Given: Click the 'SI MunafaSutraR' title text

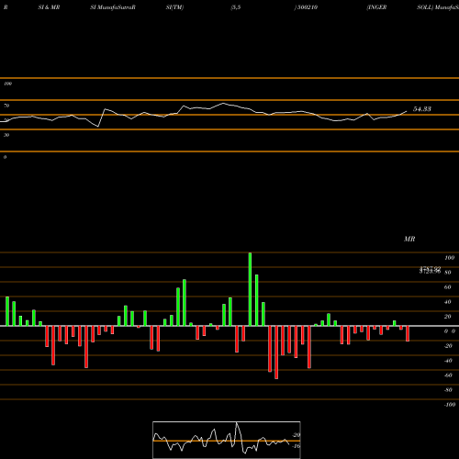Looking at the screenshot, I should tap(113, 7).
